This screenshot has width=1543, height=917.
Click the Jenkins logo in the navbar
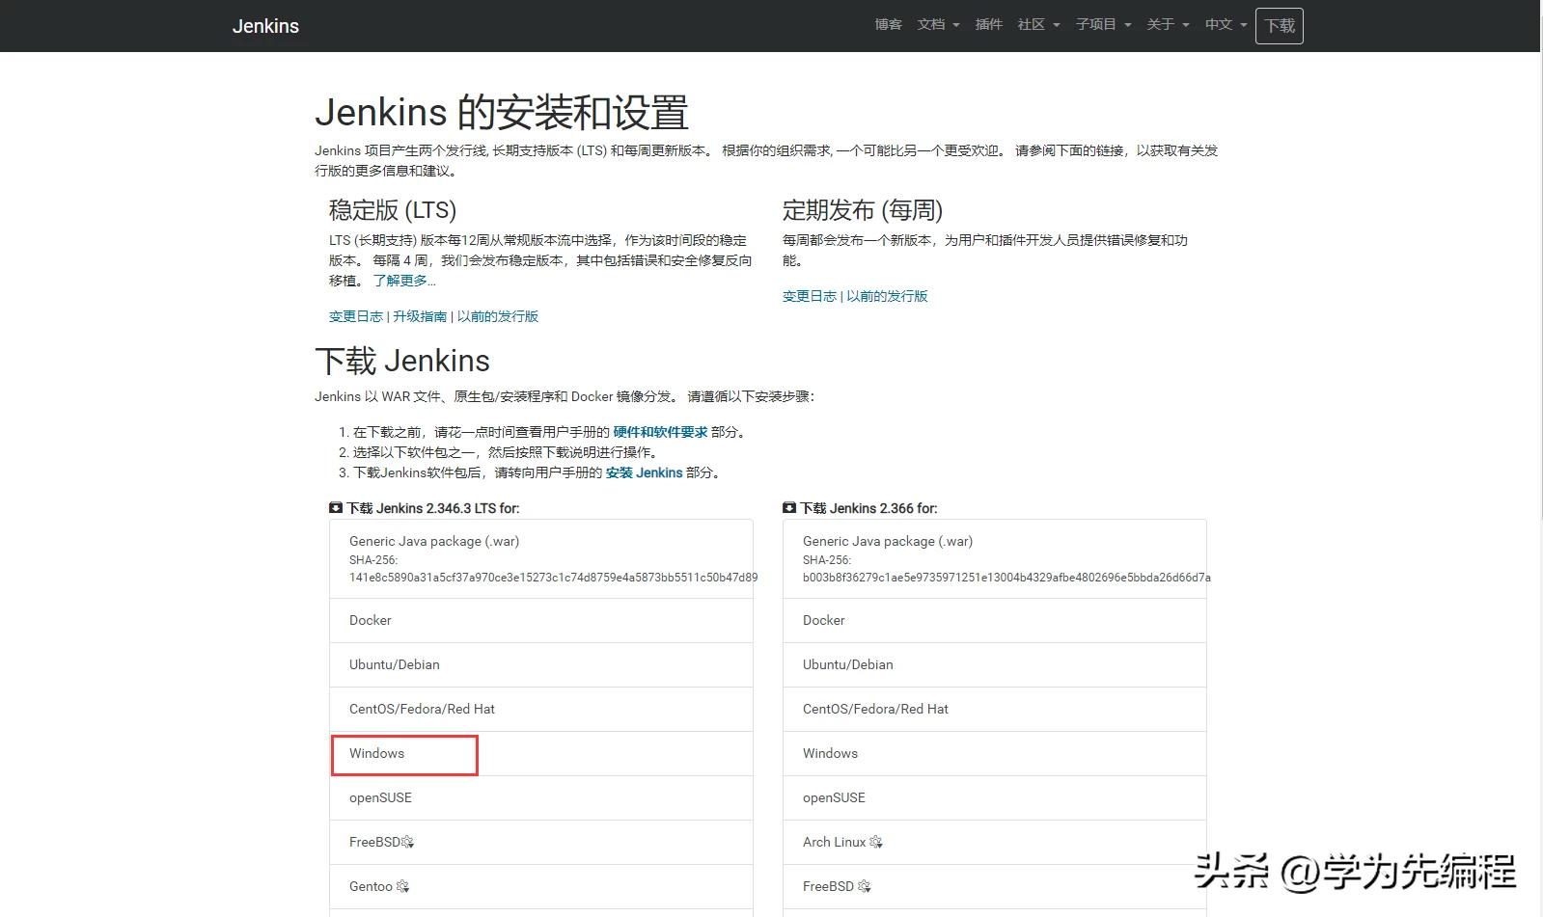(x=265, y=26)
